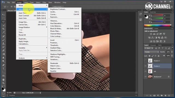
Task: Click the Add layer mask icon
Action: point(154,96)
